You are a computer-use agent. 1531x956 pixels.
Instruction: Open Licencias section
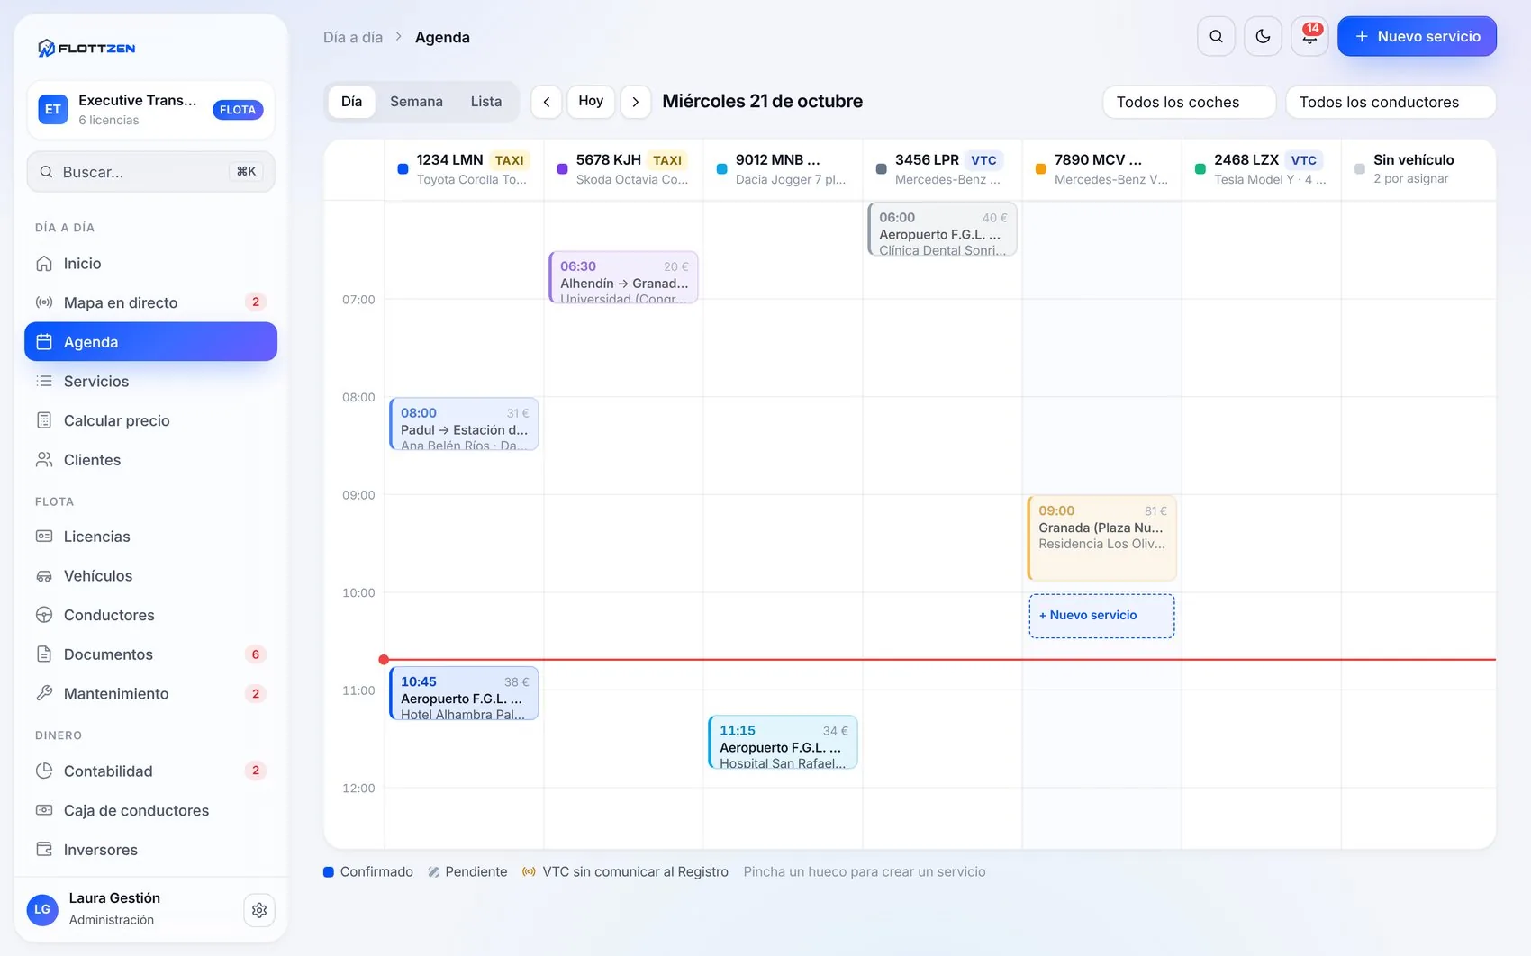click(x=150, y=537)
